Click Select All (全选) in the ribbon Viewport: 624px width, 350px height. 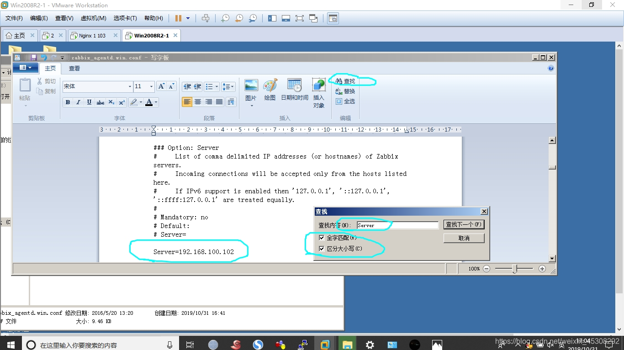tap(345, 101)
